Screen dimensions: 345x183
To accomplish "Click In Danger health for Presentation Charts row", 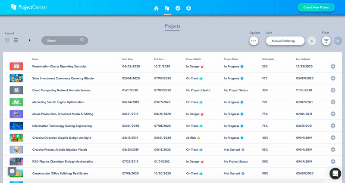I will pyautogui.click(x=195, y=67).
